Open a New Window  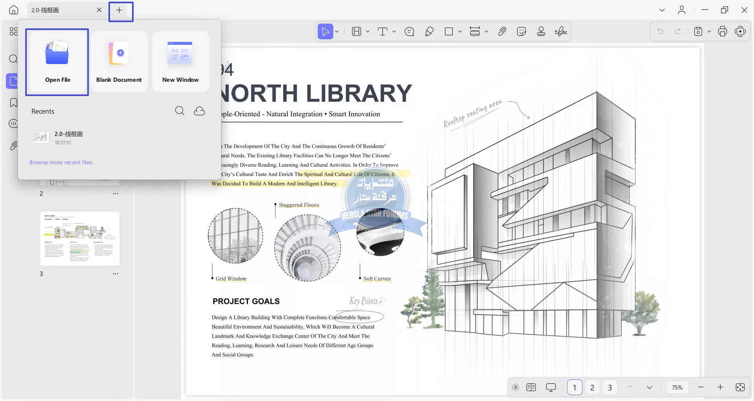click(180, 62)
